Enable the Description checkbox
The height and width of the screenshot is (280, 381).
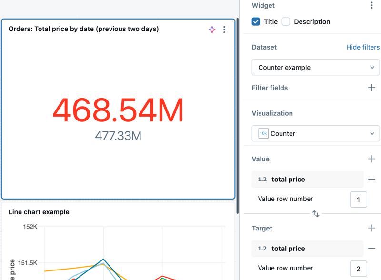coord(286,21)
